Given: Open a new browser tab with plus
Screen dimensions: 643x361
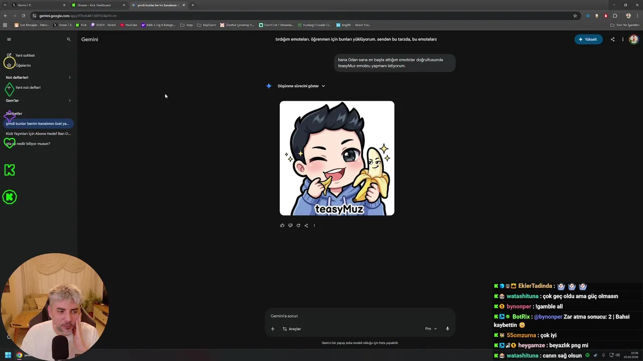Looking at the screenshot, I should [193, 5].
